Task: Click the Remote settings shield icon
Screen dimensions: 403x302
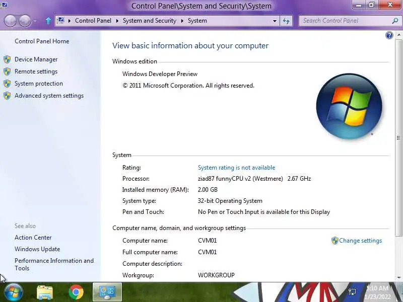Action: pyautogui.click(x=7, y=71)
